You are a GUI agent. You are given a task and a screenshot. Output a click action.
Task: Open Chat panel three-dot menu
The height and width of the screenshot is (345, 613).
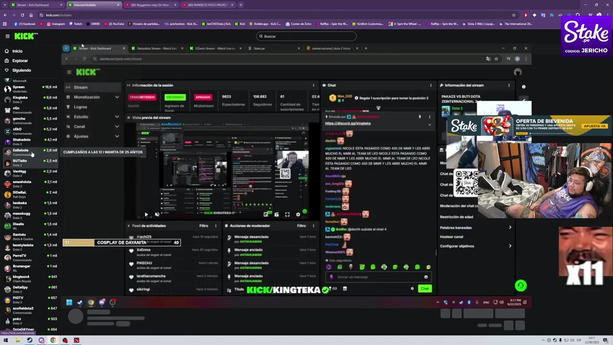click(431, 85)
